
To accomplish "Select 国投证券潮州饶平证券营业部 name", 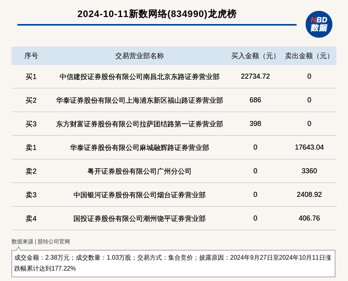I will (x=139, y=218).
